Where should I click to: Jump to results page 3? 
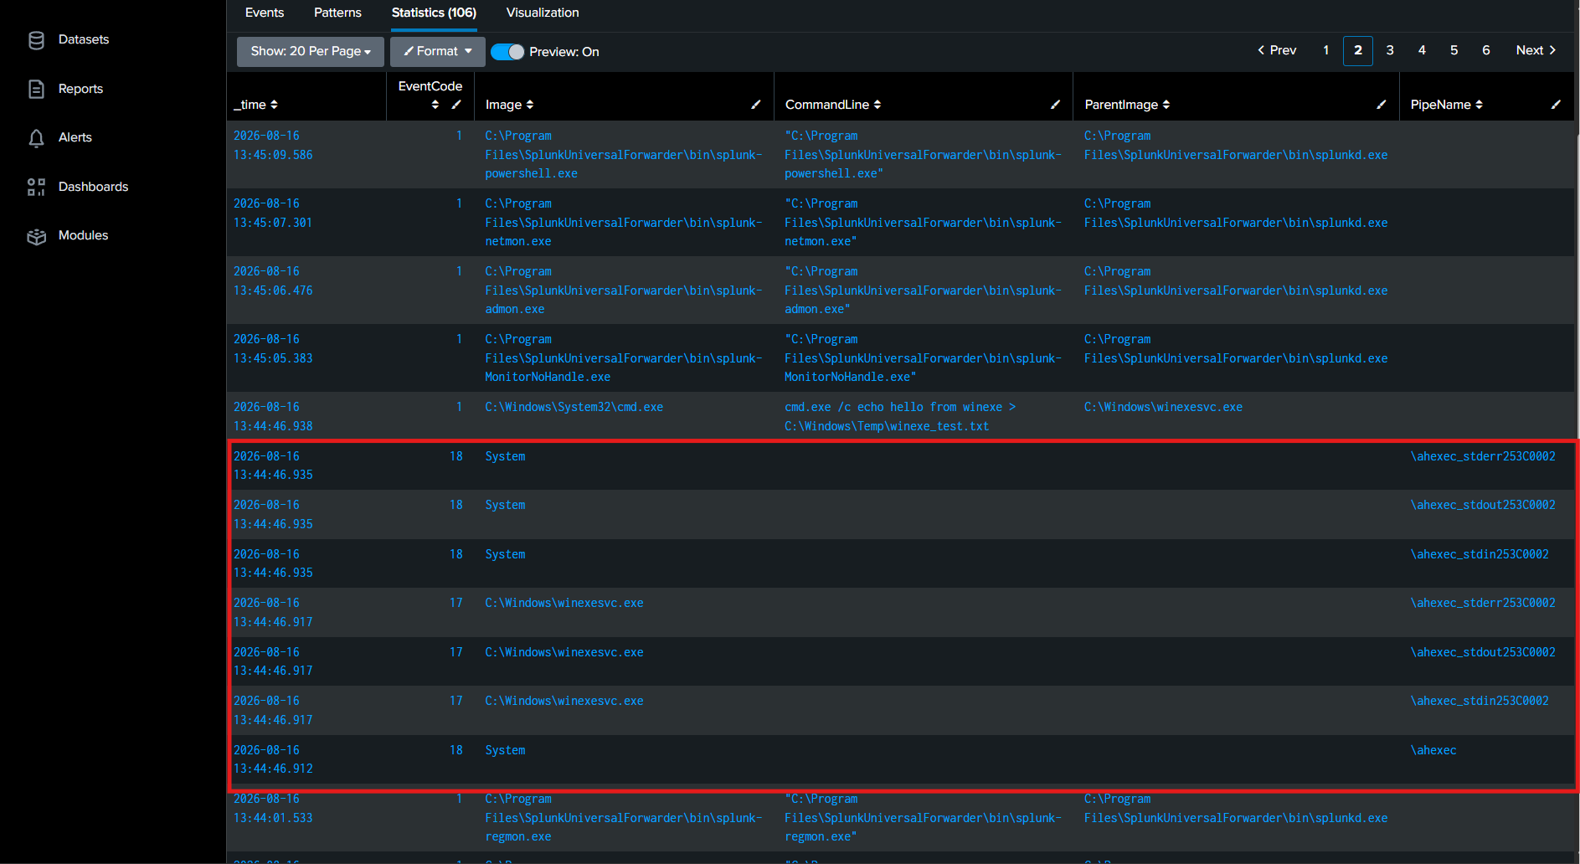[1390, 50]
